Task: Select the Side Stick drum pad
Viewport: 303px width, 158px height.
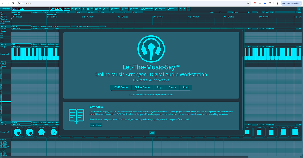Action: pyautogui.click(x=42, y=132)
